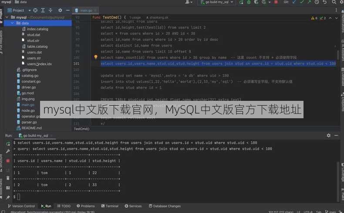Open go.mod in project tree

[x=27, y=93]
